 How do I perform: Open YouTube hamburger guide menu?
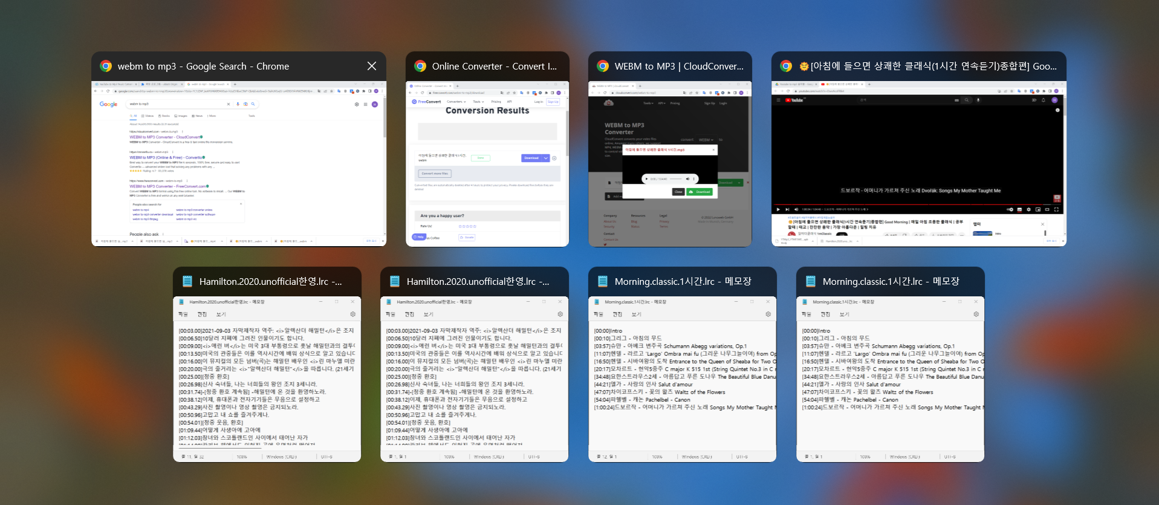[x=778, y=100]
